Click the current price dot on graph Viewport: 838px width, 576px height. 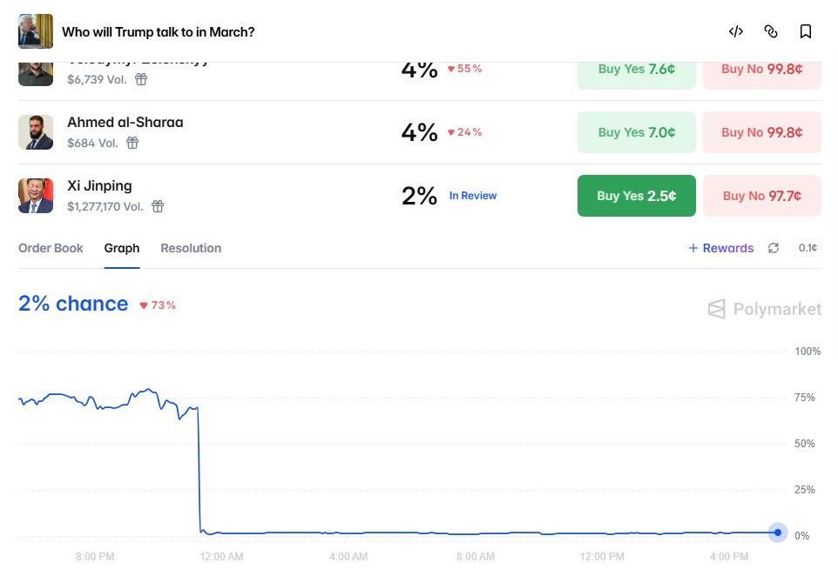[778, 532]
